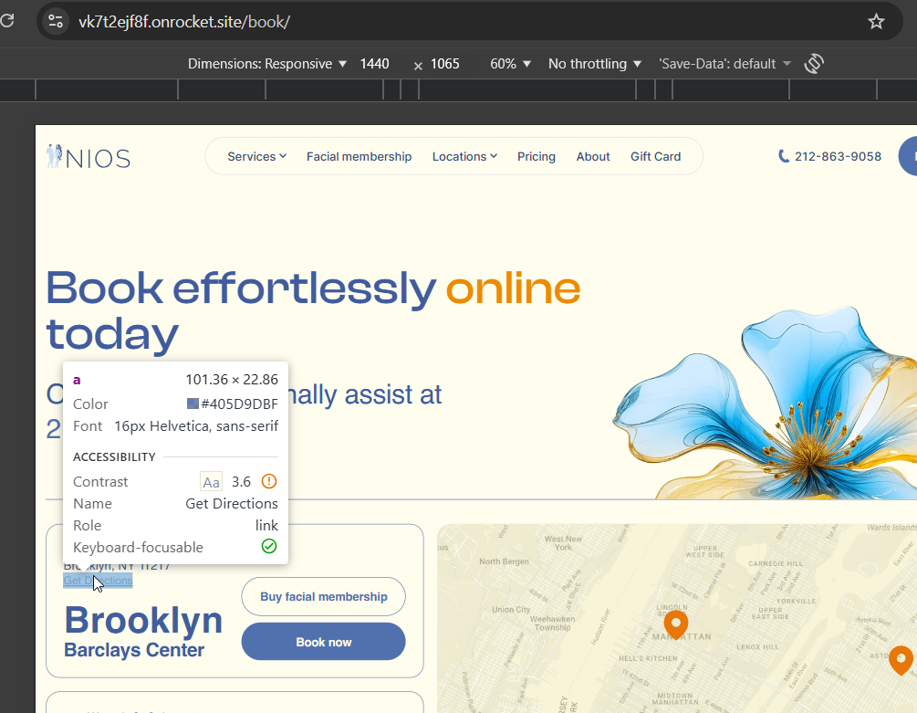Click the viewport height field 1065
The width and height of the screenshot is (917, 713).
coord(445,64)
